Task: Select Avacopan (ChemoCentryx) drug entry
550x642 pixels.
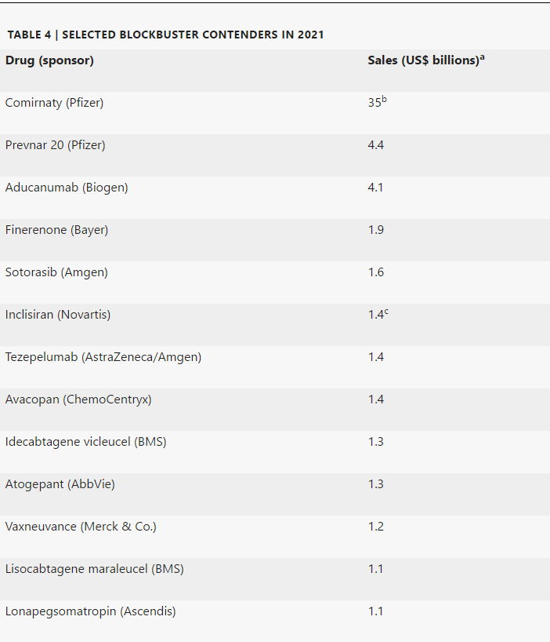Action: tap(78, 399)
